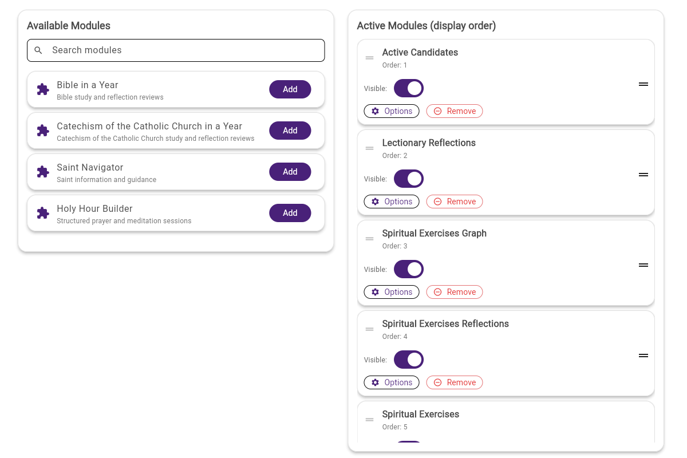687x458 pixels.
Task: Remove the Spiritual Exercises Graph module
Action: [454, 291]
